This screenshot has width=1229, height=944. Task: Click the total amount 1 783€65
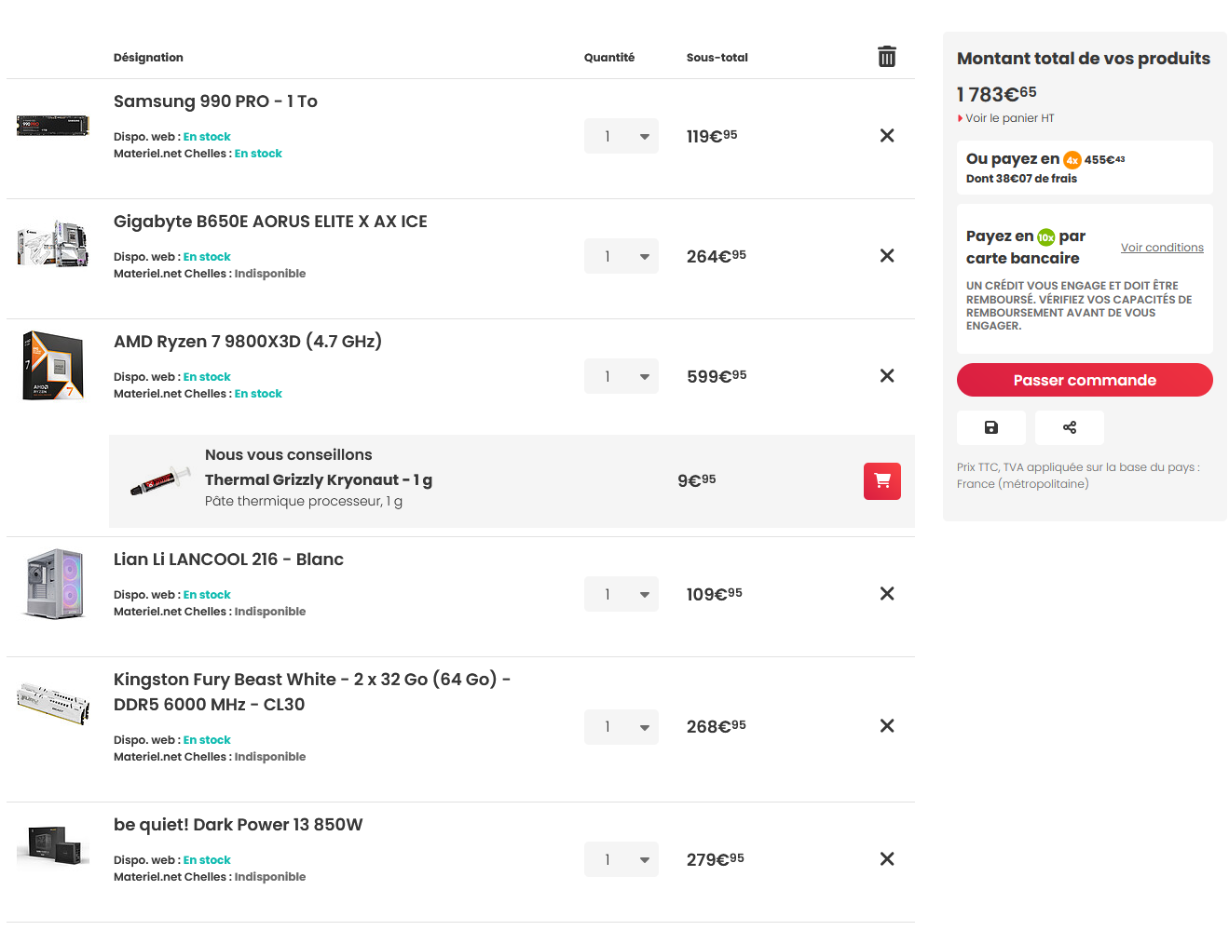(996, 94)
